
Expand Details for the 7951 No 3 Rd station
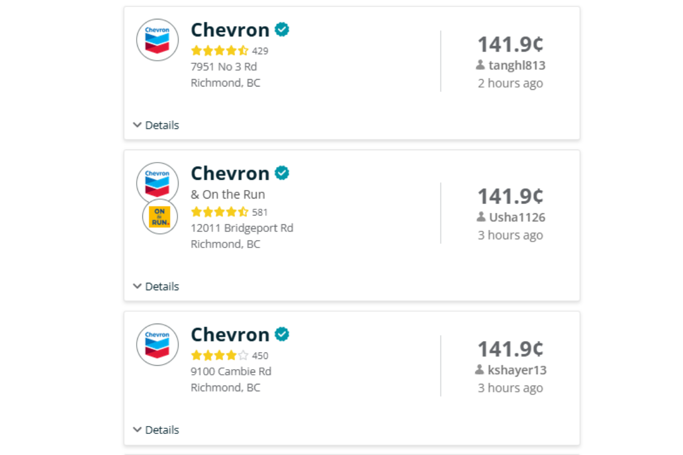pyautogui.click(x=155, y=125)
